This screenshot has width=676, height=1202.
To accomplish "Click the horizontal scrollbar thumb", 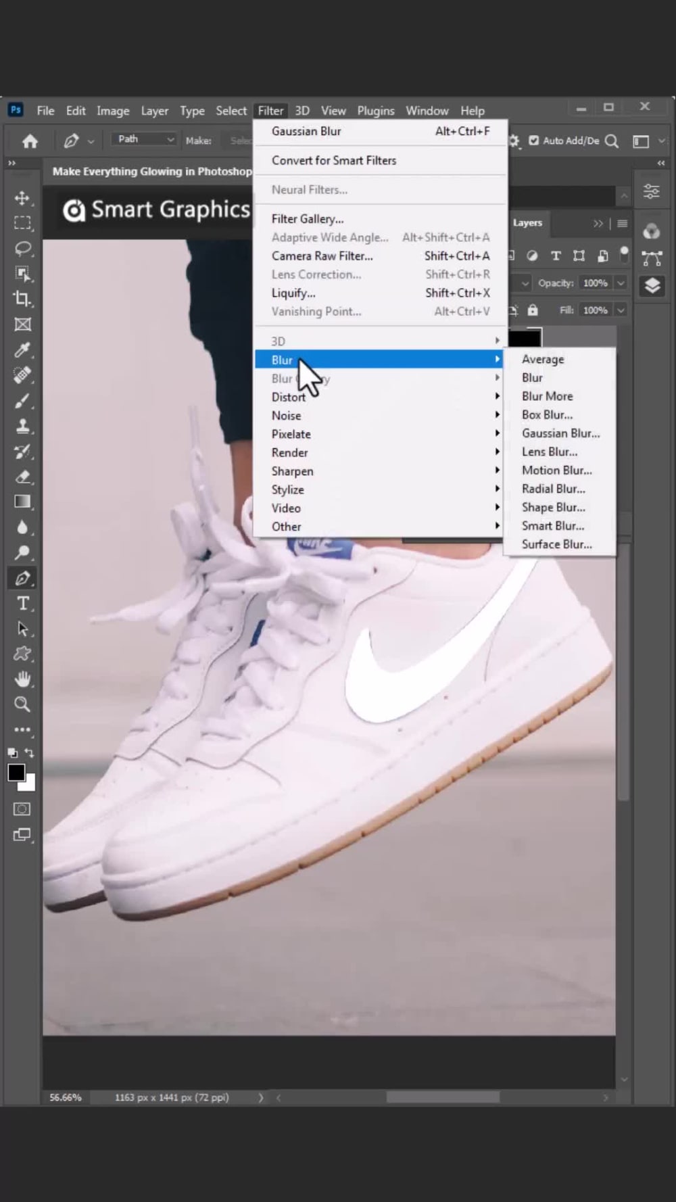I will [x=443, y=1097].
